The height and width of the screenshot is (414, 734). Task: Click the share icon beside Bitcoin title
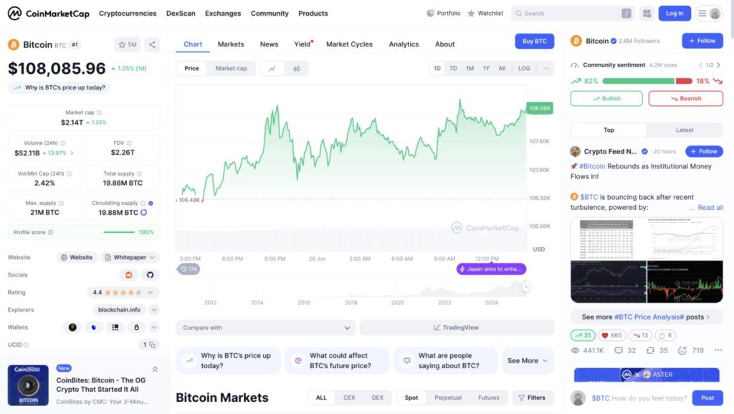(152, 44)
